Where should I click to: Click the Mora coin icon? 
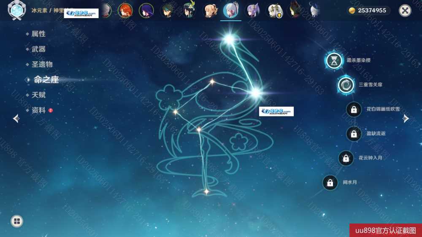coord(352,11)
